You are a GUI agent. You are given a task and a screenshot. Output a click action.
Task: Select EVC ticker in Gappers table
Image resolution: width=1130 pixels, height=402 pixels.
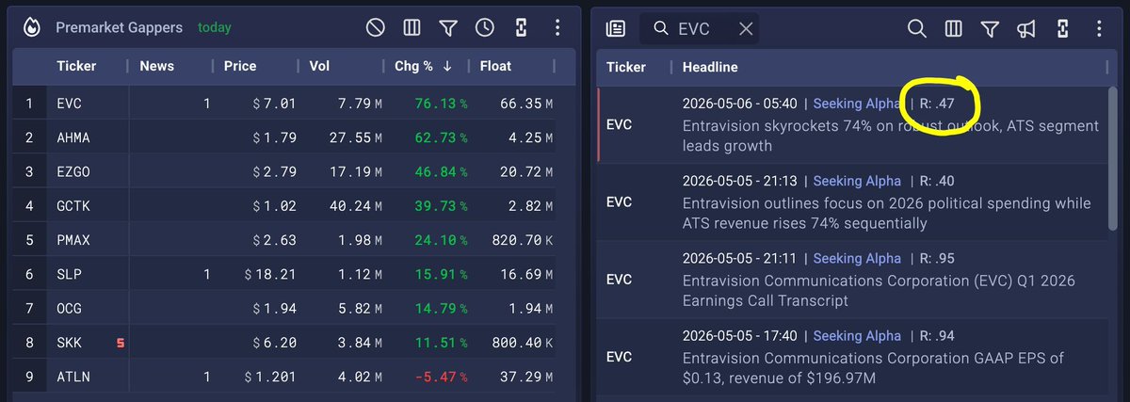click(70, 103)
